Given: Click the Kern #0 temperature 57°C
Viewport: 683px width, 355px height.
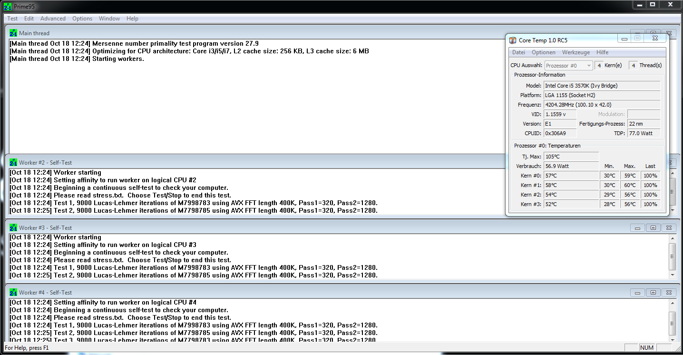Looking at the screenshot, I should [571, 176].
